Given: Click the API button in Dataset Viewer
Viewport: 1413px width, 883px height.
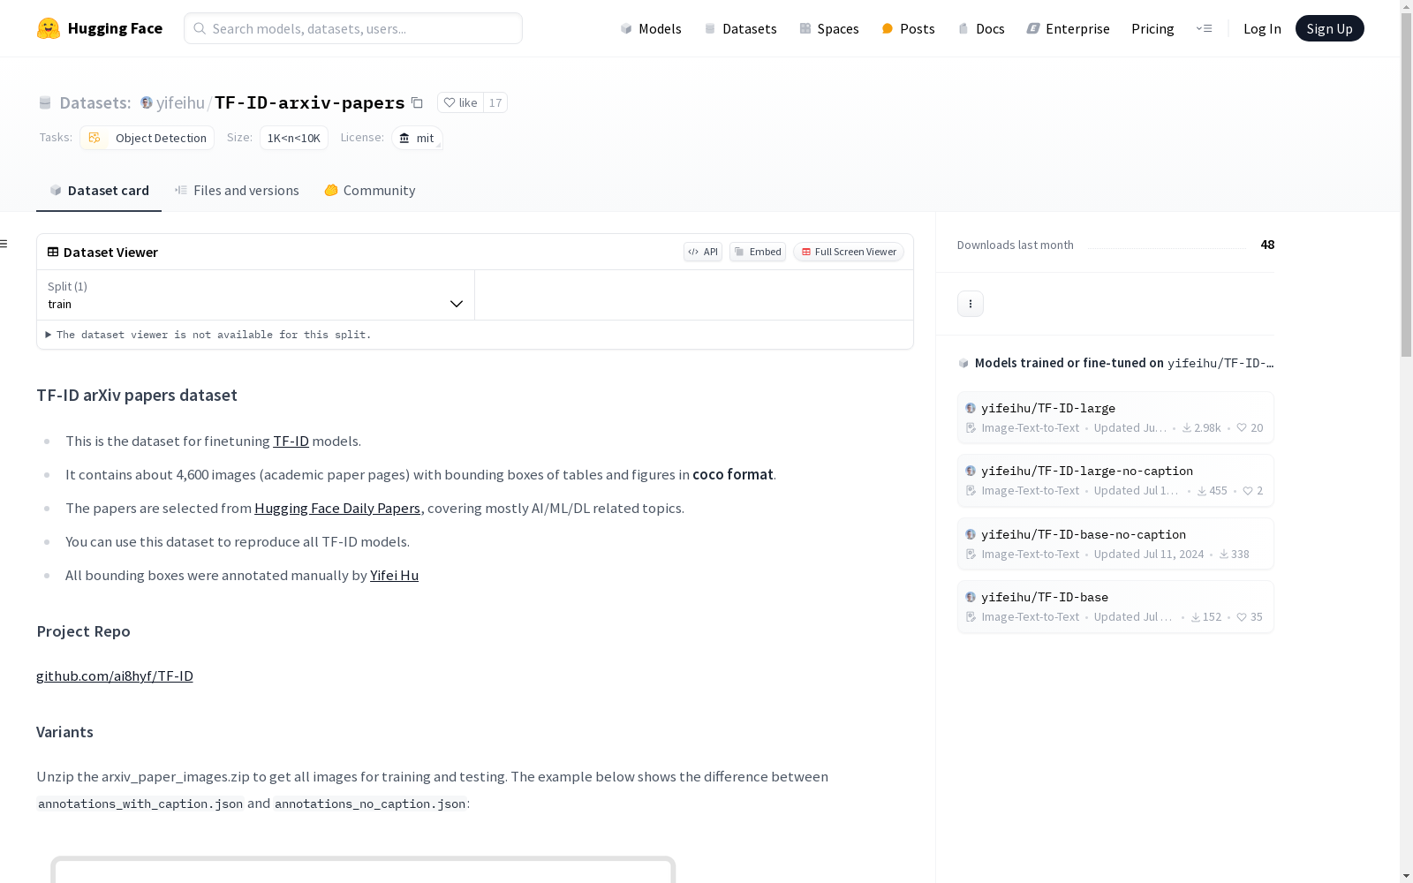Looking at the screenshot, I should [x=703, y=252].
